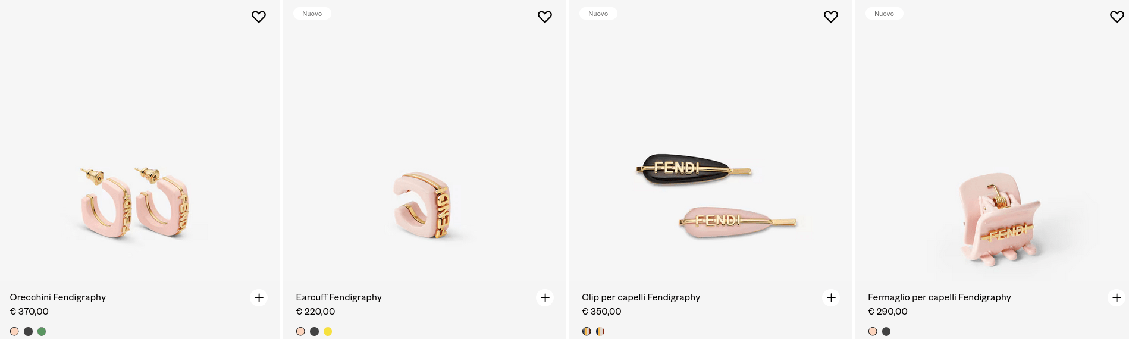Viewport: 1129px width, 339px height.
Task: Switch to third image of Earcuff Fendigraphy
Action: coord(471,284)
